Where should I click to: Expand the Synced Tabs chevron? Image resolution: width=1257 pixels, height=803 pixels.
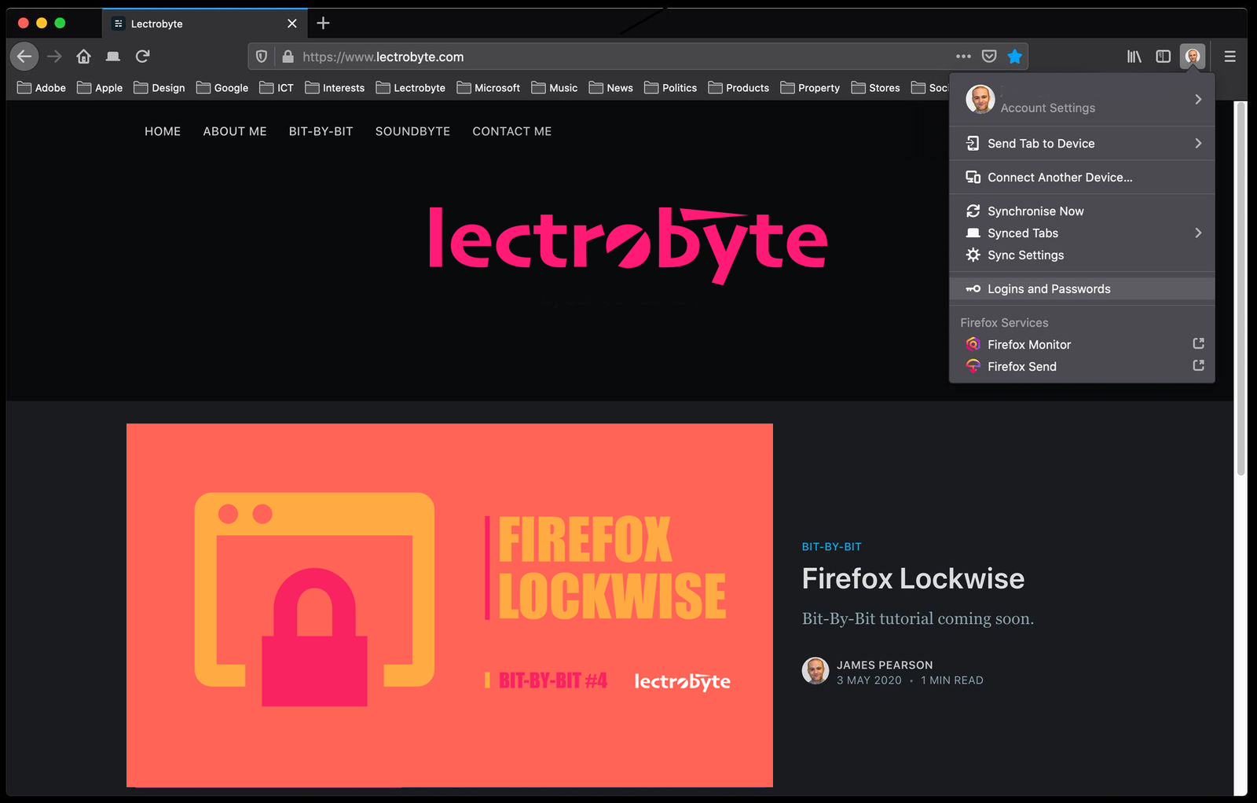[x=1197, y=233]
